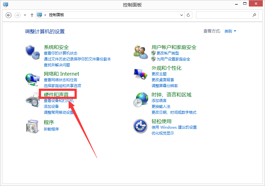Open 卸载程序 link
The image size is (265, 186).
(51, 129)
